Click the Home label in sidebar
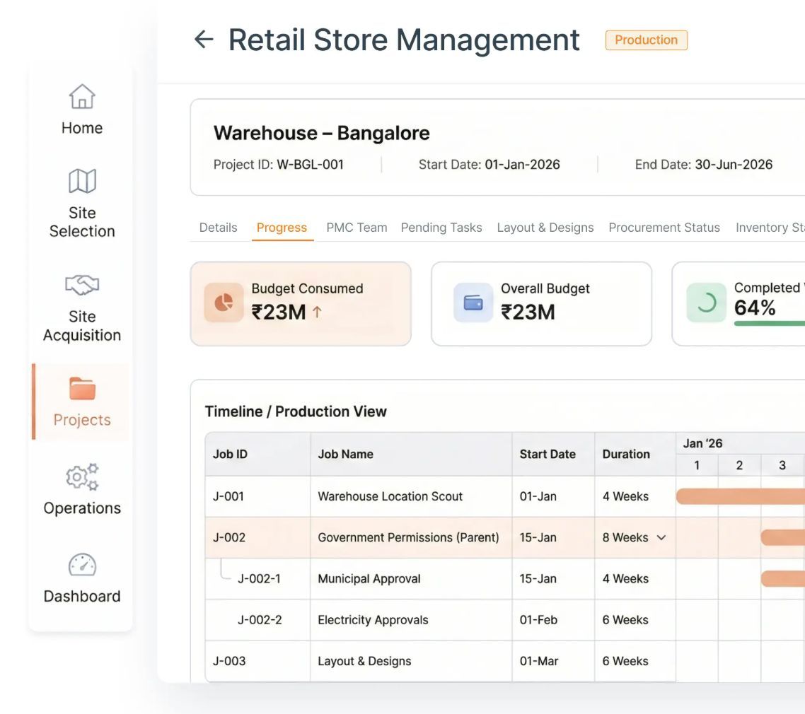The height and width of the screenshot is (714, 805). (82, 128)
